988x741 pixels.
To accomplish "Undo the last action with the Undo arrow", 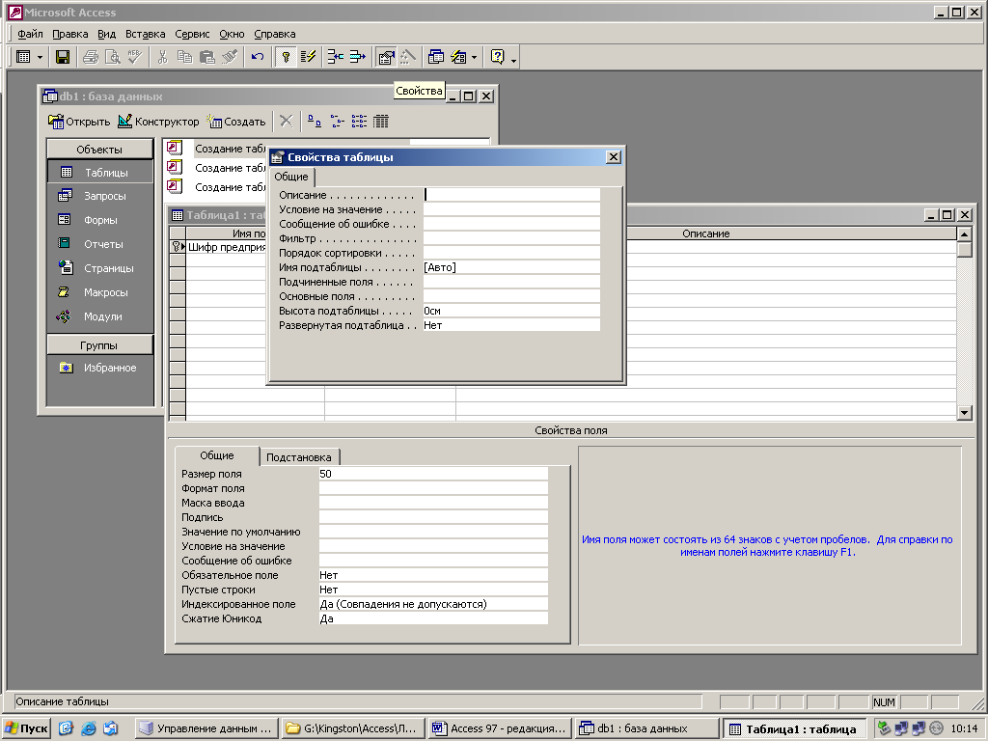I will [257, 57].
